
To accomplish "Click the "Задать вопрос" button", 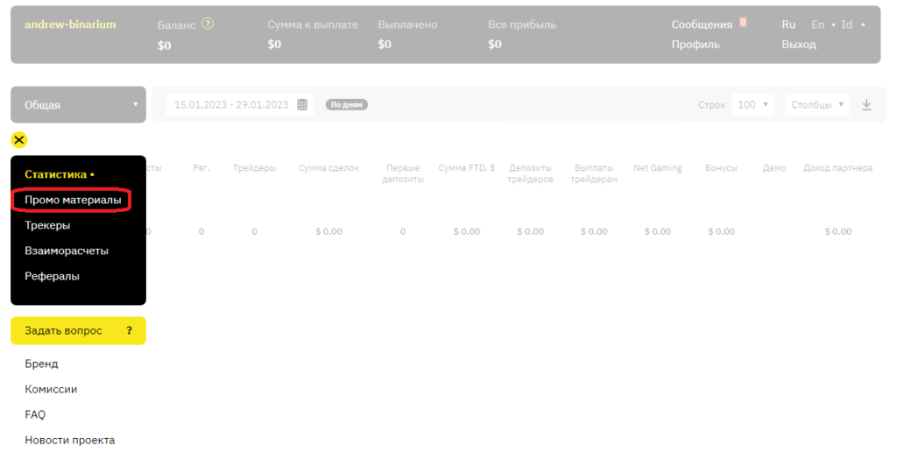I will (x=78, y=330).
